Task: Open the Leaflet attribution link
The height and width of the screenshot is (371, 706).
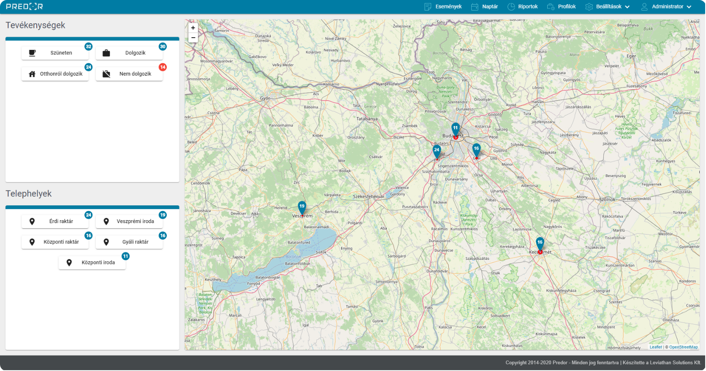Action: click(656, 347)
